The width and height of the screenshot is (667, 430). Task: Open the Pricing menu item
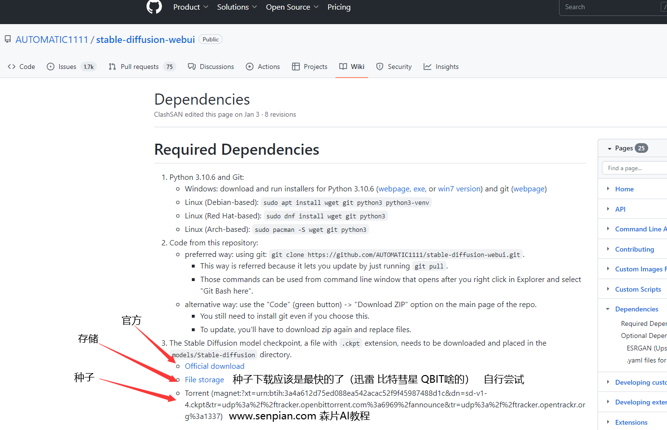[339, 7]
